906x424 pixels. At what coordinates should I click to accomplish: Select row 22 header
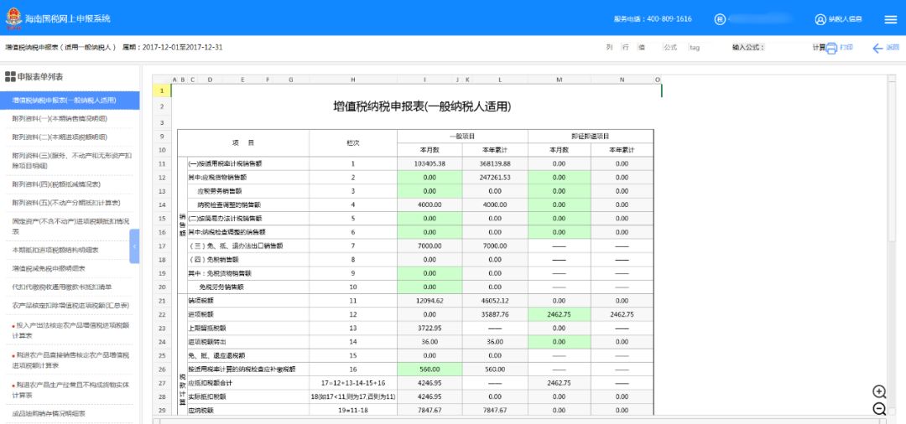click(162, 314)
